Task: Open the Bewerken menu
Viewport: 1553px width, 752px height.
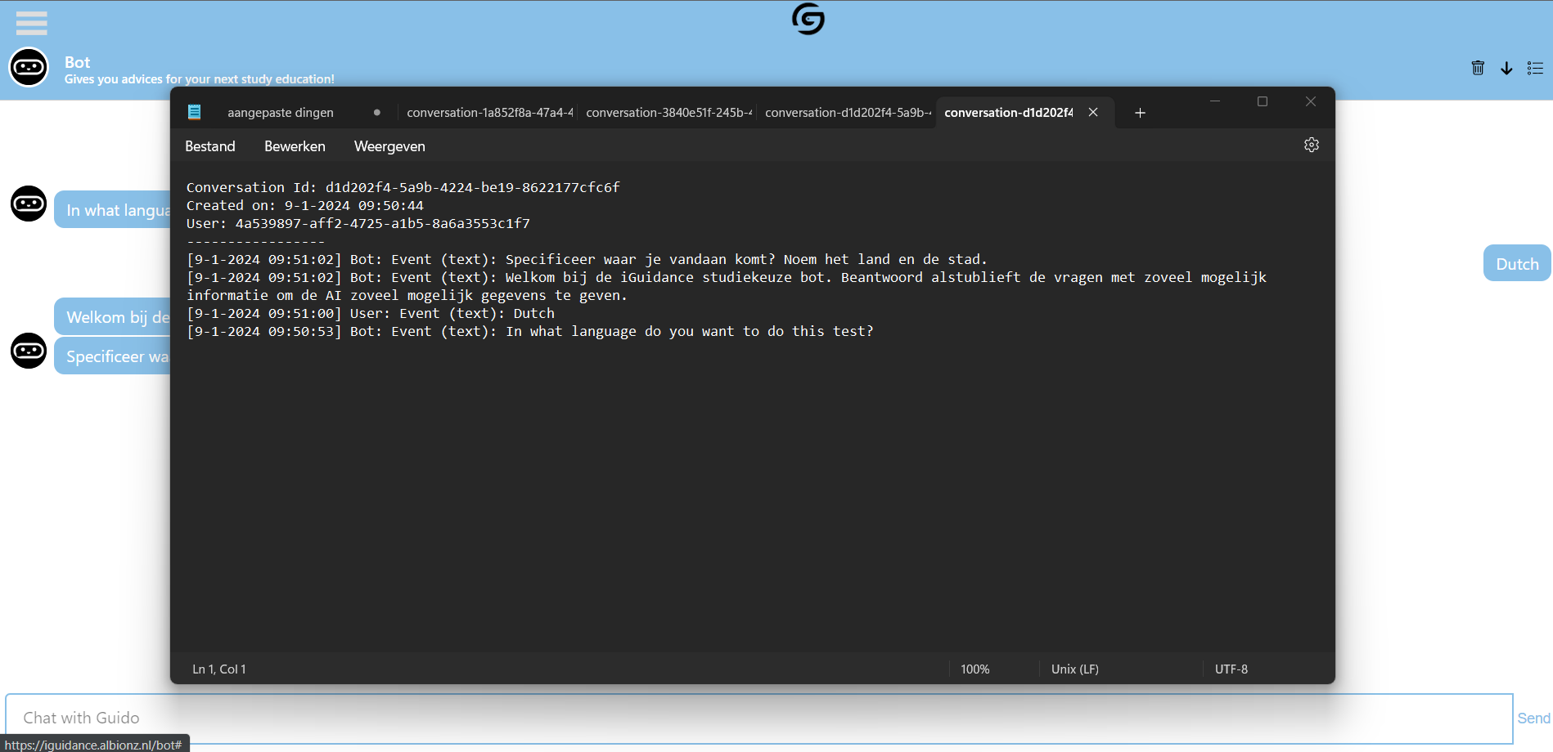Action: pyautogui.click(x=295, y=146)
